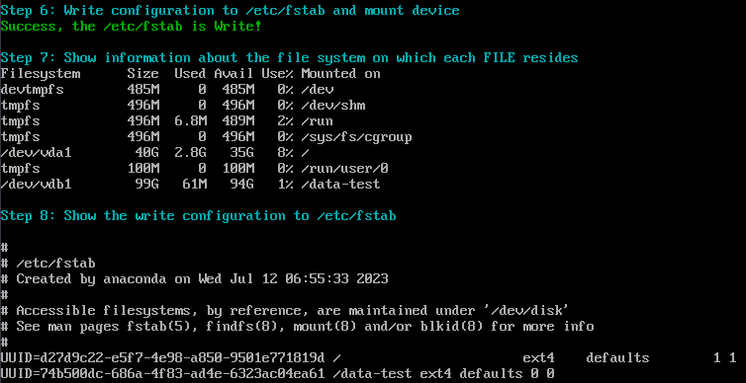Click the /dev/shm mount point
746x383 pixels.
[333, 105]
